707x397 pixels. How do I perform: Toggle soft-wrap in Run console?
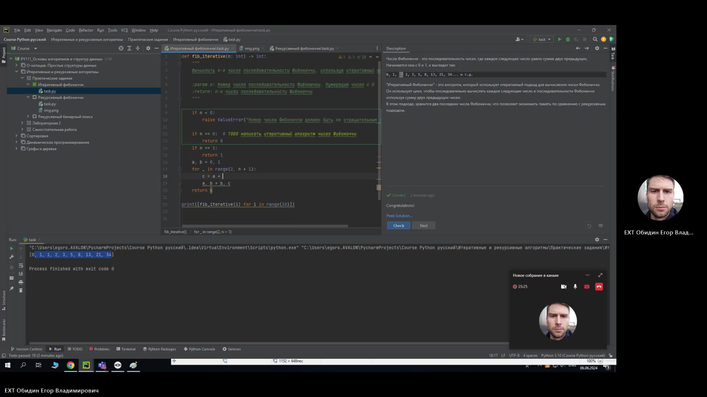click(21, 265)
